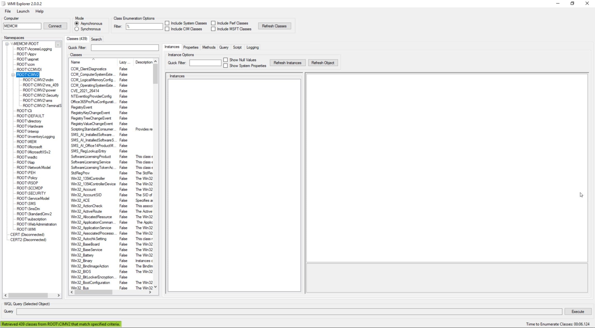Check the Include System Classes checkbox
The width and height of the screenshot is (595, 328).
(167, 23)
